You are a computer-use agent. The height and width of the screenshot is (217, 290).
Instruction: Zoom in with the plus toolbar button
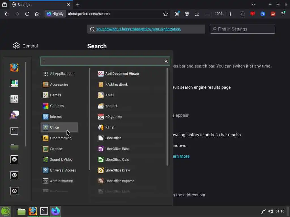pos(231,14)
